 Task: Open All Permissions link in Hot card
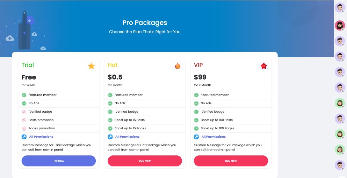pos(127,137)
